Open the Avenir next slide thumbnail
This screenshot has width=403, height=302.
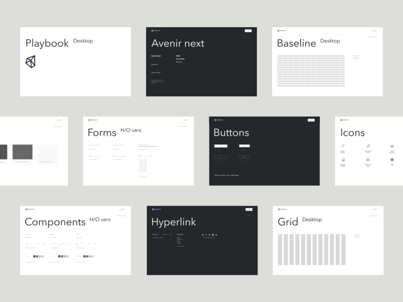[x=201, y=62]
